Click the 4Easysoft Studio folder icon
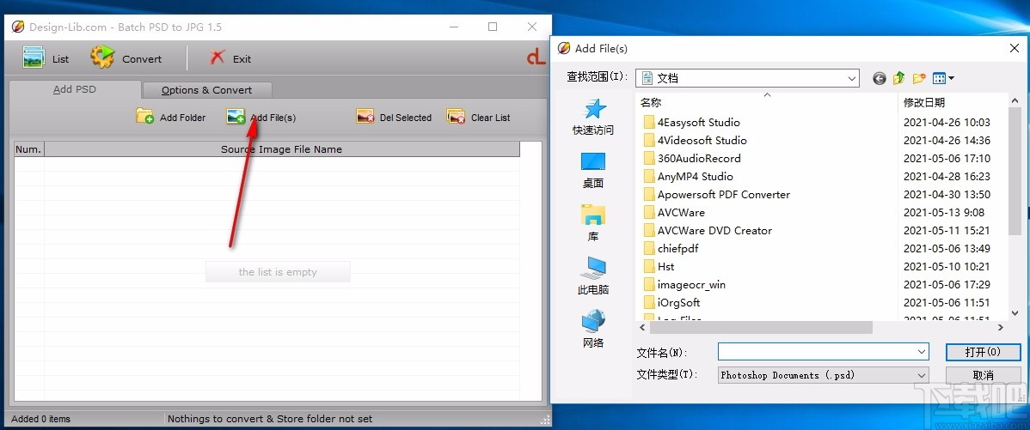 pos(649,123)
